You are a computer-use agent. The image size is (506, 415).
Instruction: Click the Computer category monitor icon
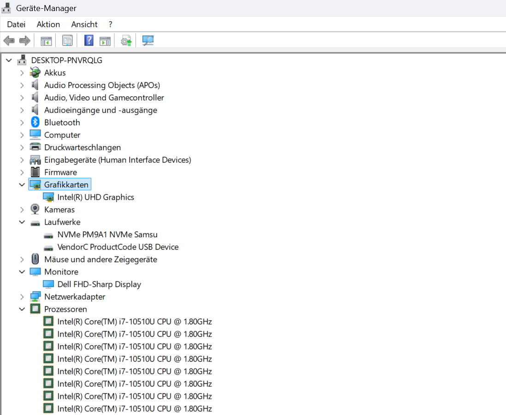tap(35, 134)
